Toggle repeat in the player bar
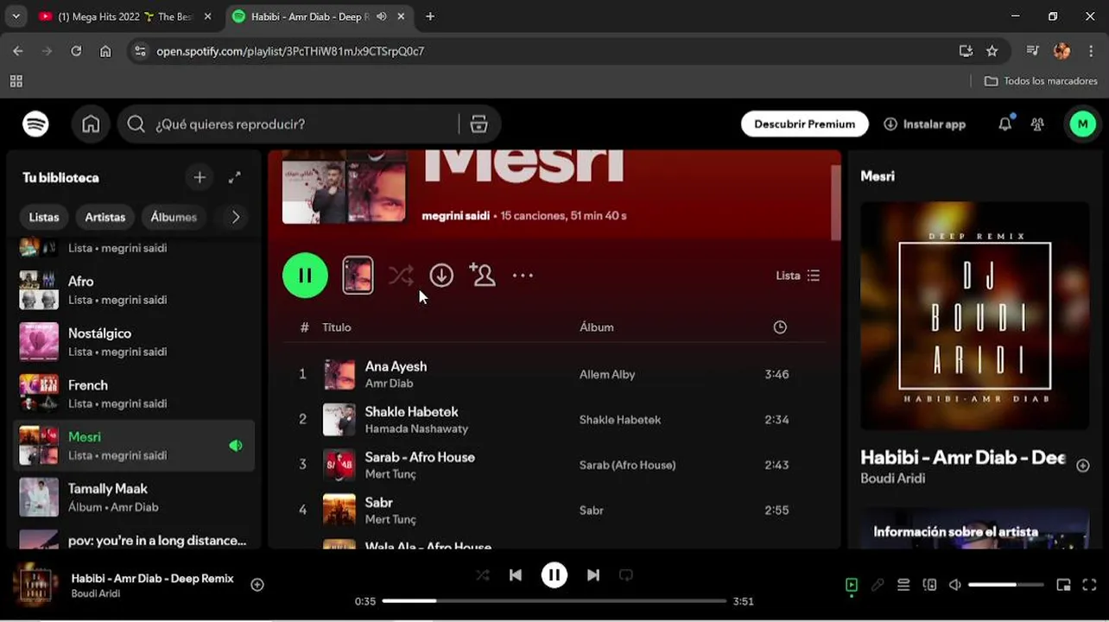 coord(626,575)
